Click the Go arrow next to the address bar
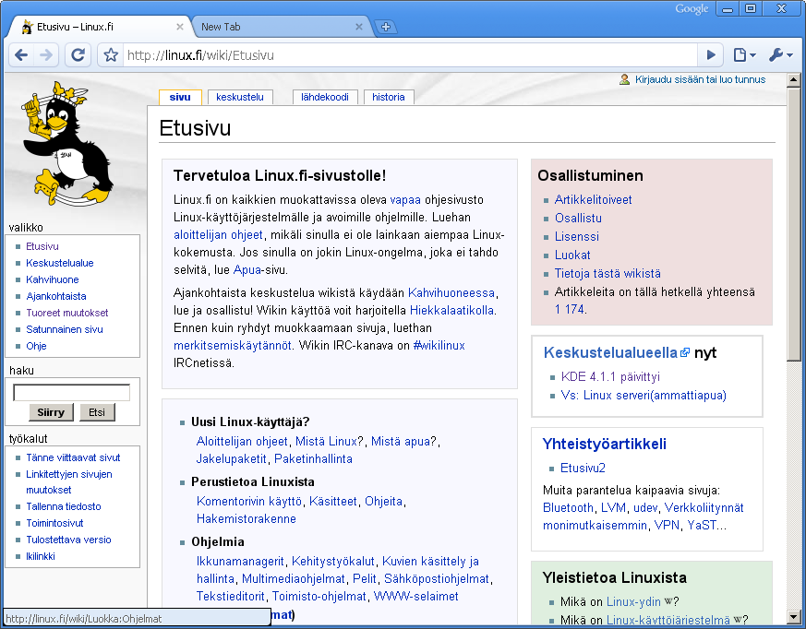The height and width of the screenshot is (629, 806). pos(709,55)
